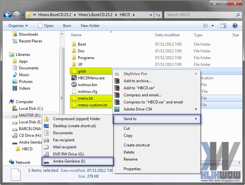Change view with the view icon
The height and width of the screenshot is (185, 245).
tap(205, 26)
